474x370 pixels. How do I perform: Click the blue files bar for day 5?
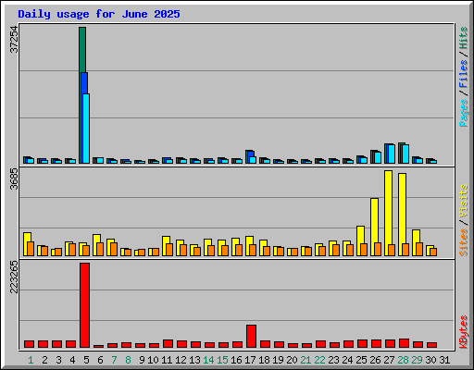84,83
